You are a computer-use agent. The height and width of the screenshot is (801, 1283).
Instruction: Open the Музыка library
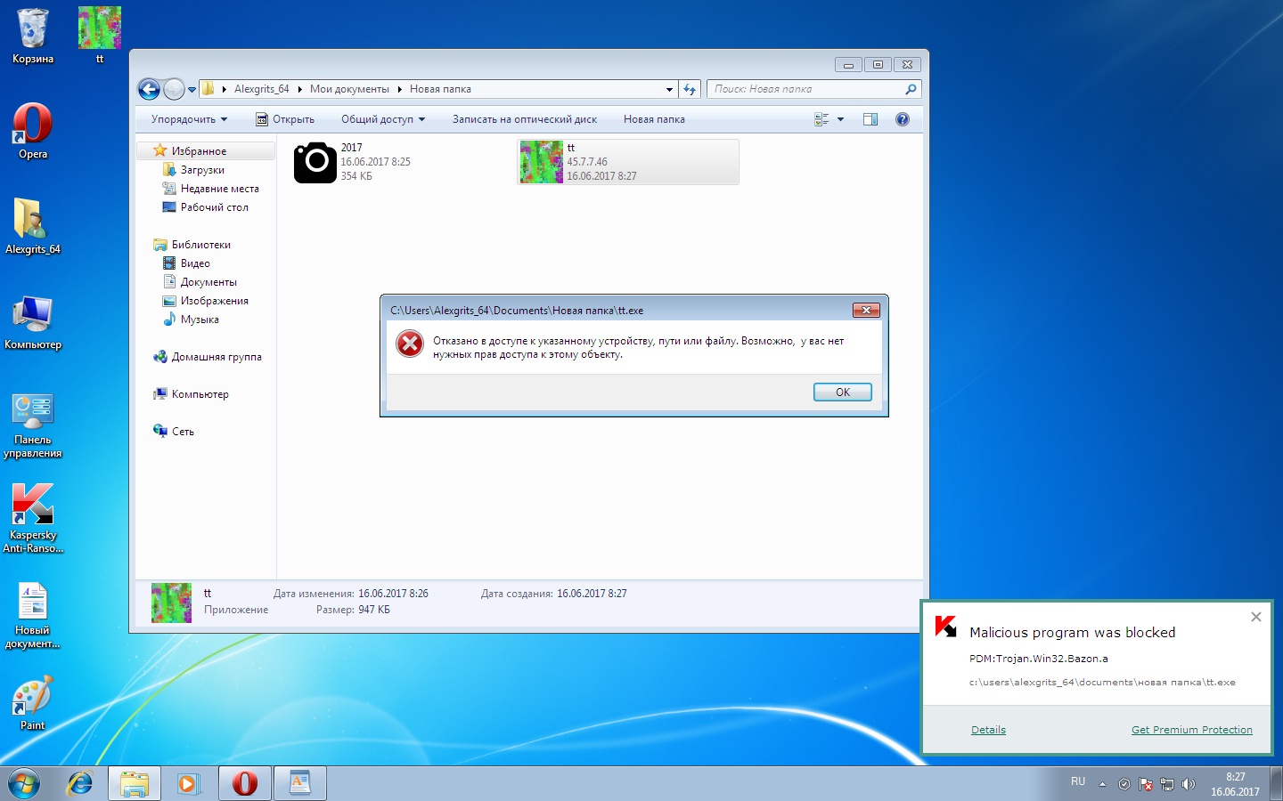pos(200,320)
